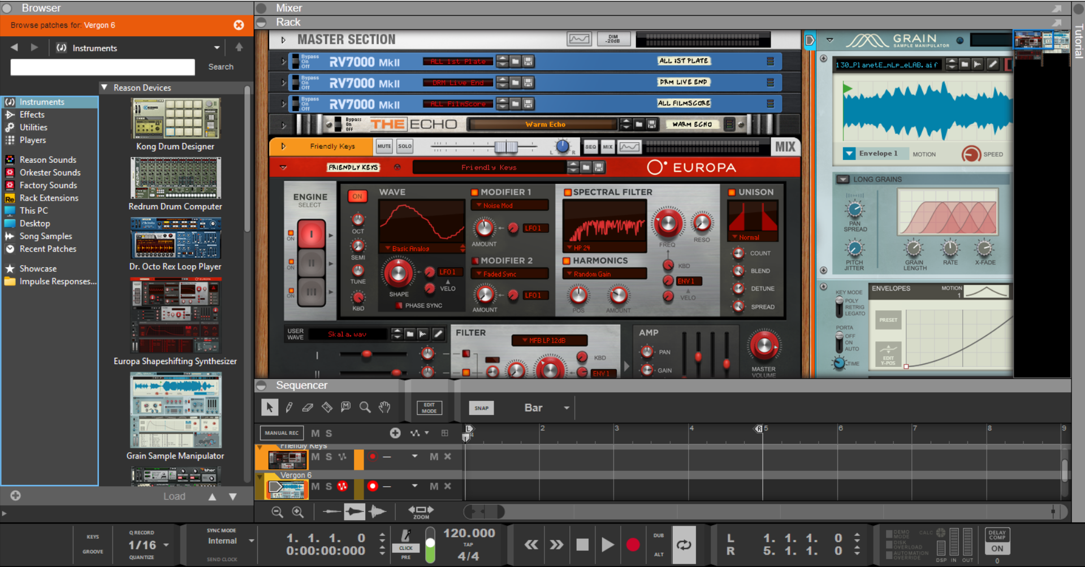Select the Mute tool in the sequencer toolbar
Viewport: 1085px width, 567px height.
tap(345, 407)
